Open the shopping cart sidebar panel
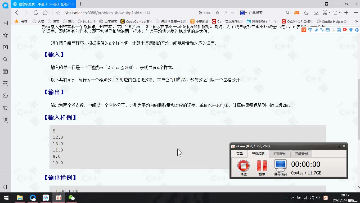This screenshot has width=360, height=203. 5,108
